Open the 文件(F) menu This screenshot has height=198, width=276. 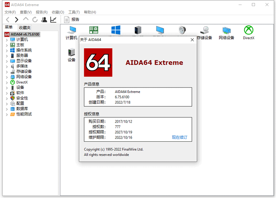pos(10,12)
